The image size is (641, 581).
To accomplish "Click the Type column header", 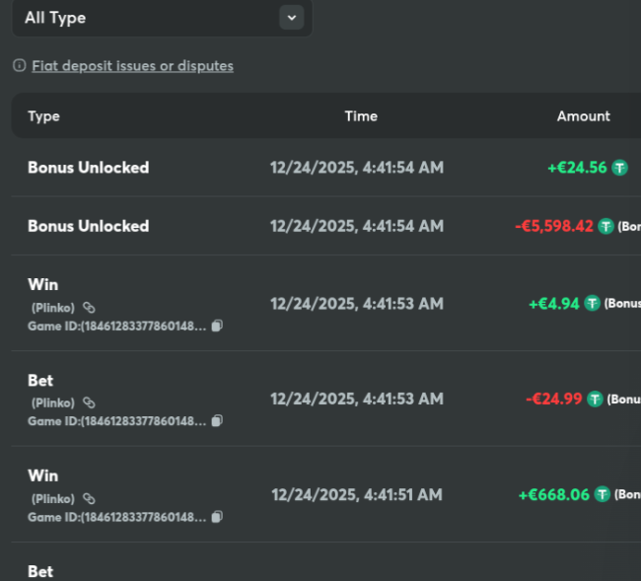I will coord(43,116).
